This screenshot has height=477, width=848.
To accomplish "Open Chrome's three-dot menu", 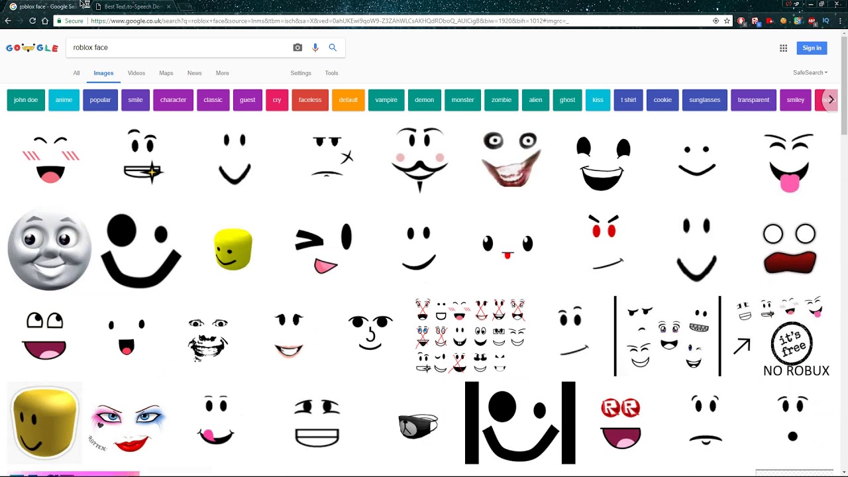I will 840,21.
